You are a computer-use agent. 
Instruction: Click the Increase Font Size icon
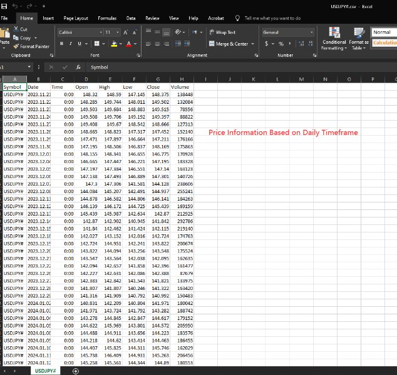pyautogui.click(x=126, y=32)
